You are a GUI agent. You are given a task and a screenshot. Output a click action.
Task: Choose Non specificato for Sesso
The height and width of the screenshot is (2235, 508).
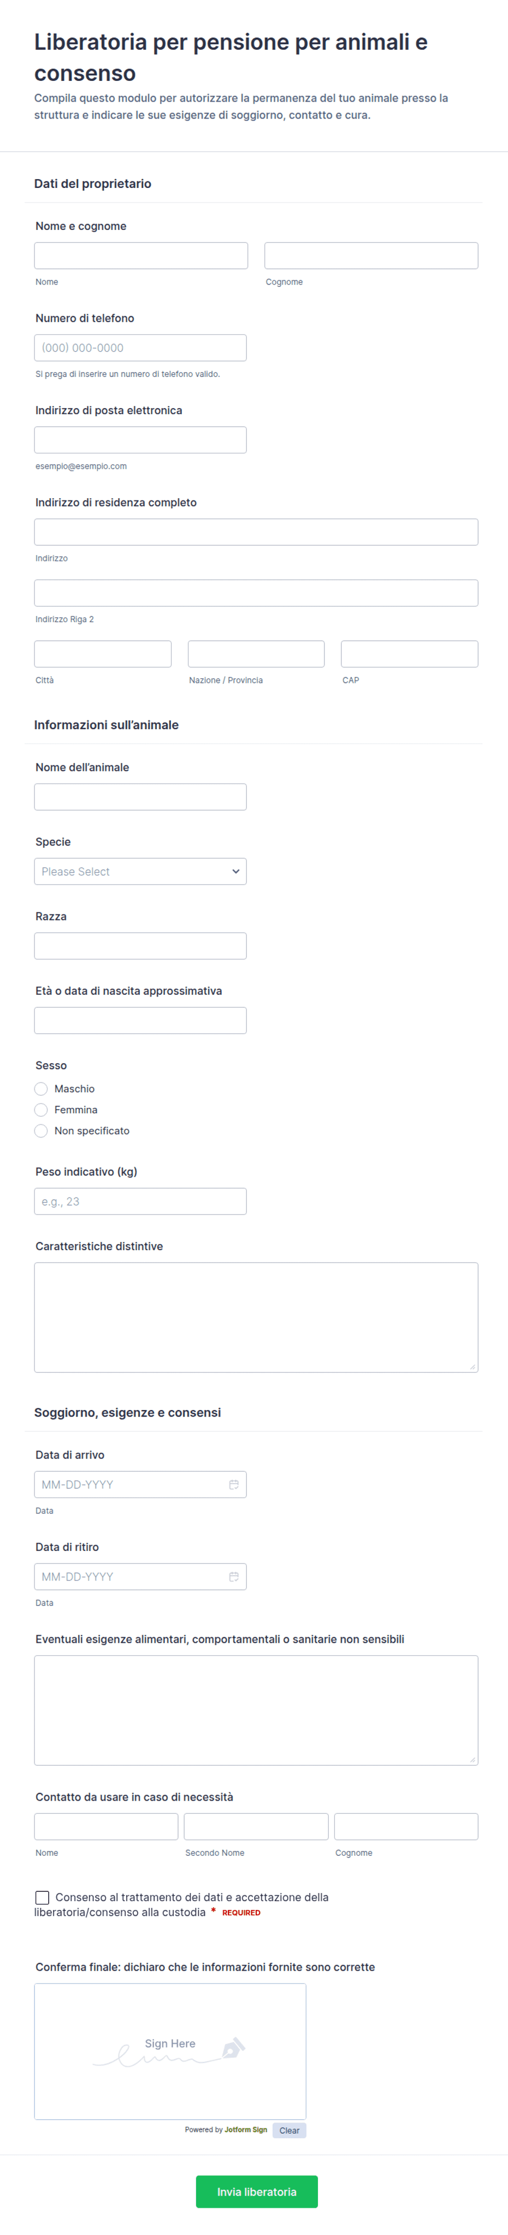(41, 1130)
